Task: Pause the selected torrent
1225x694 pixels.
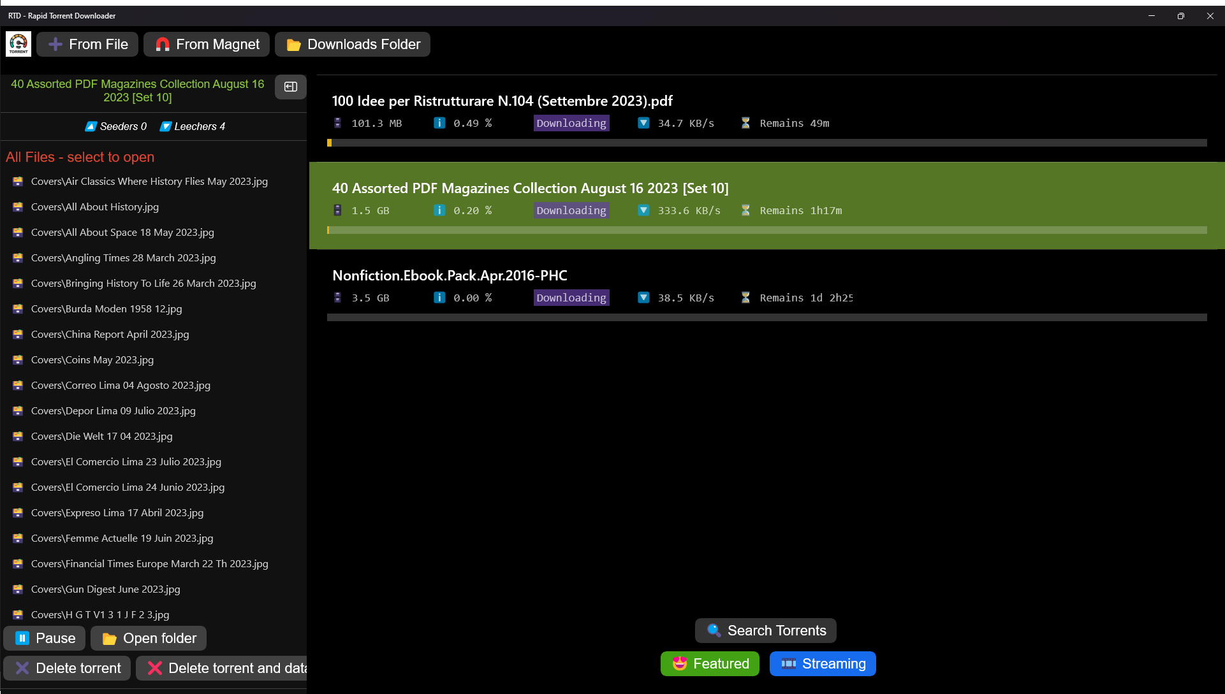Action: coord(45,638)
